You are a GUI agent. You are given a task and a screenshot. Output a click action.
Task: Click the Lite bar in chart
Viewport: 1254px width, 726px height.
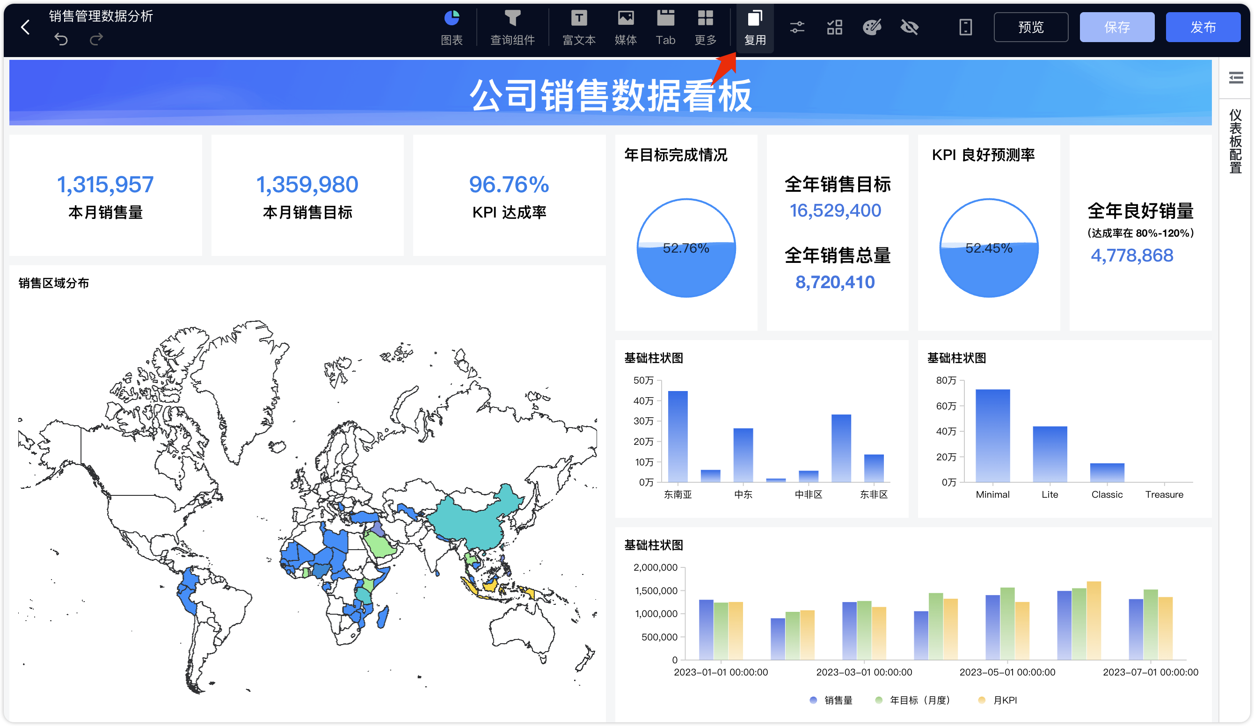(1050, 454)
